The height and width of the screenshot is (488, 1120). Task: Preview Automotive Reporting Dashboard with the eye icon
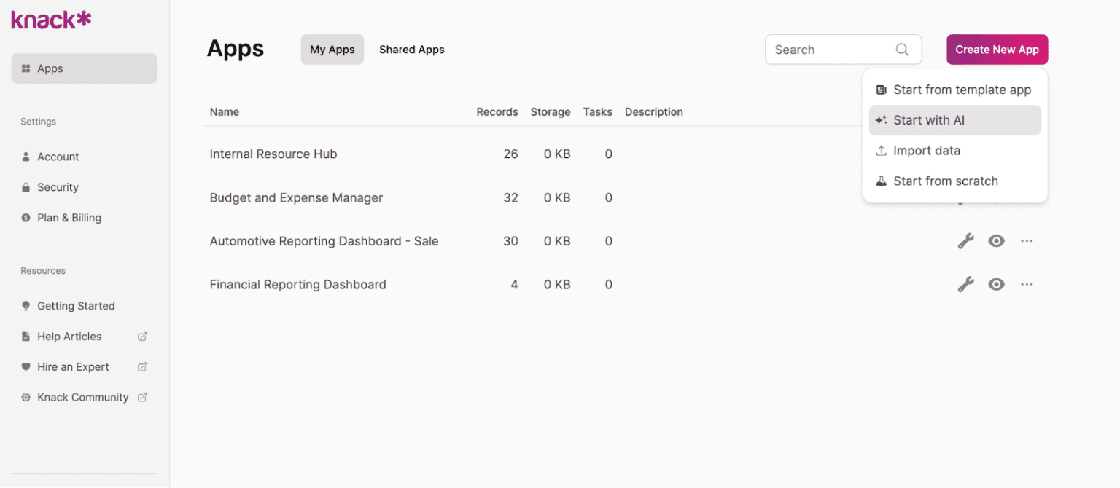click(997, 240)
